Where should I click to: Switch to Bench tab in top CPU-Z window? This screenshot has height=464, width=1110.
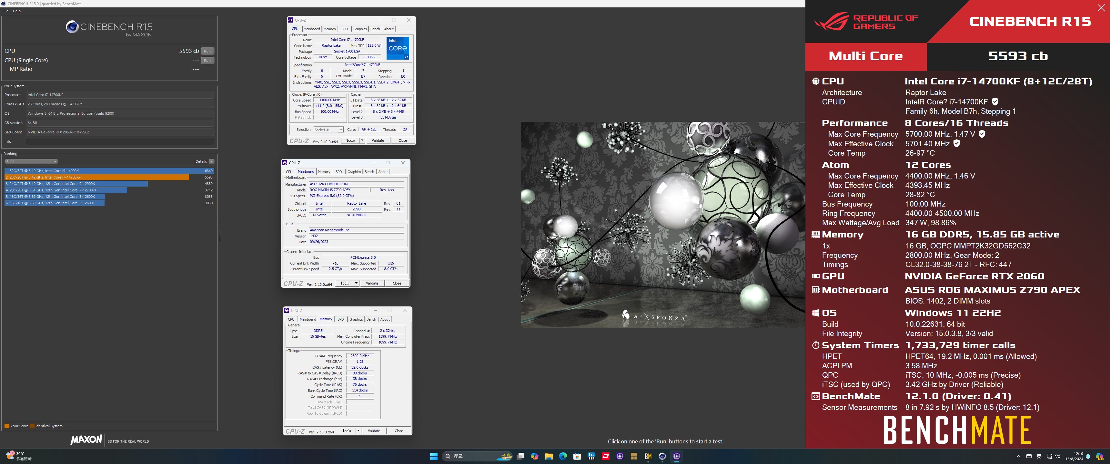(x=375, y=29)
